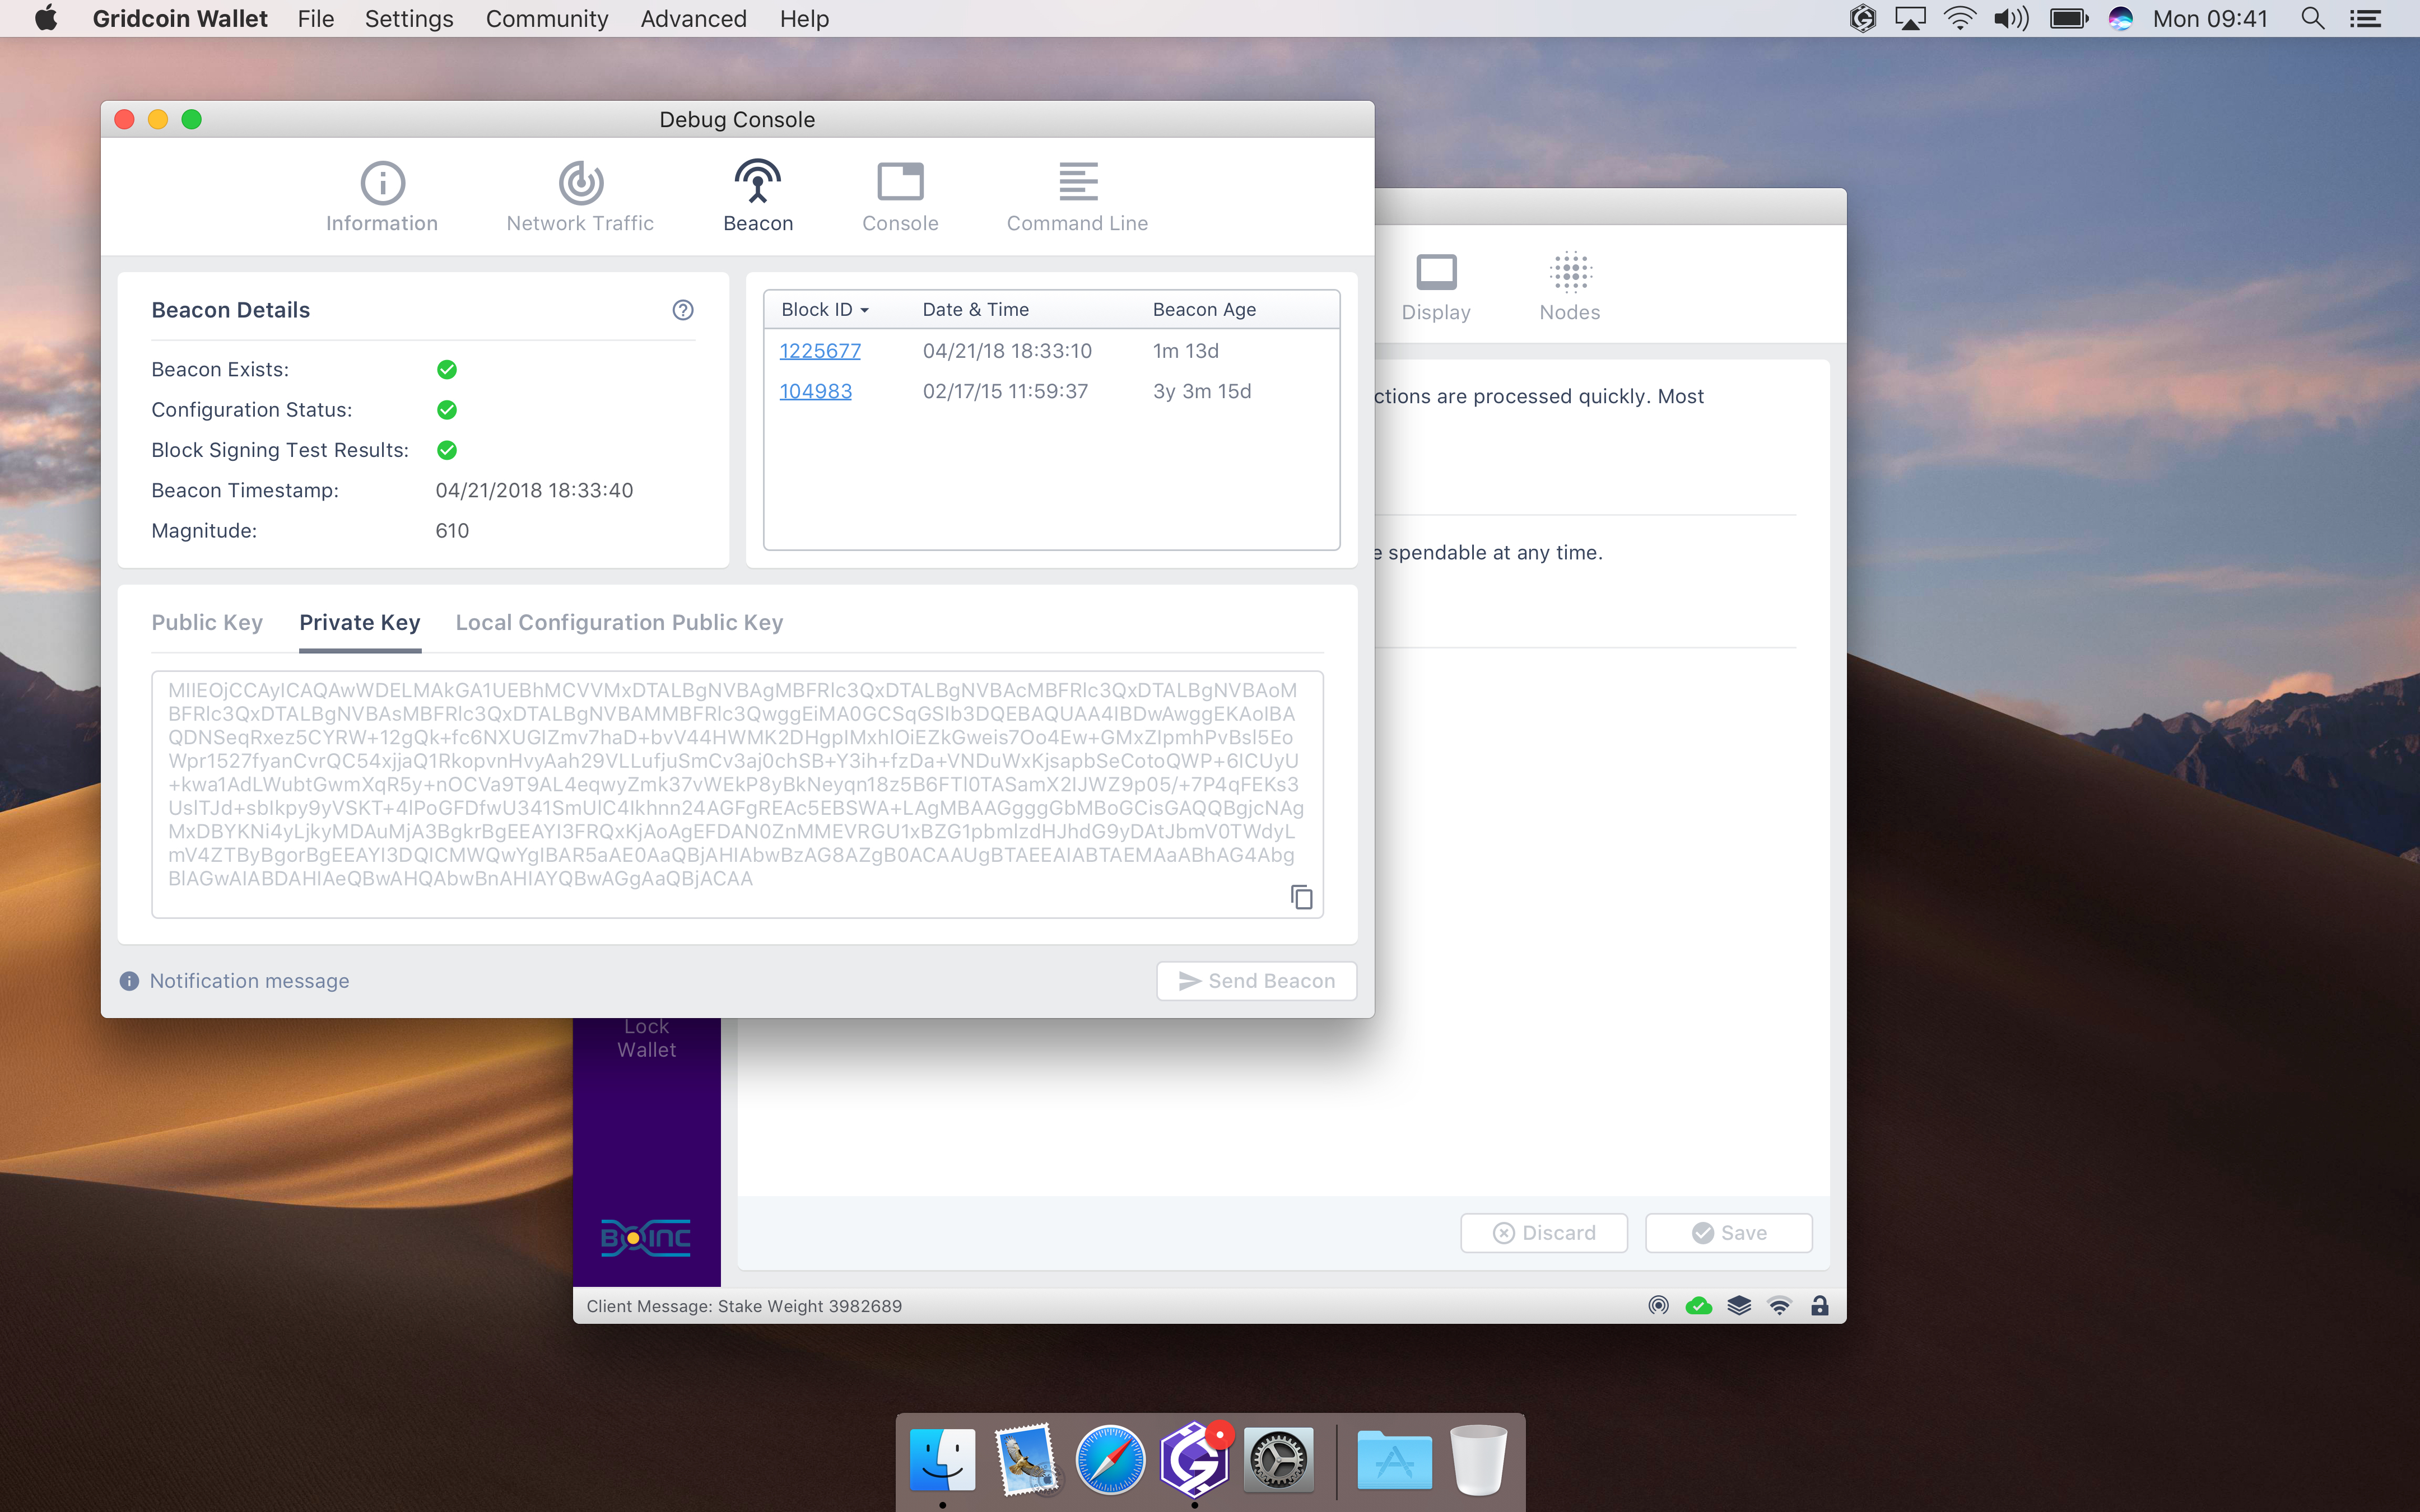Click the lock icon in the wallet status bar
The width and height of the screenshot is (2420, 1512).
[1820, 1305]
